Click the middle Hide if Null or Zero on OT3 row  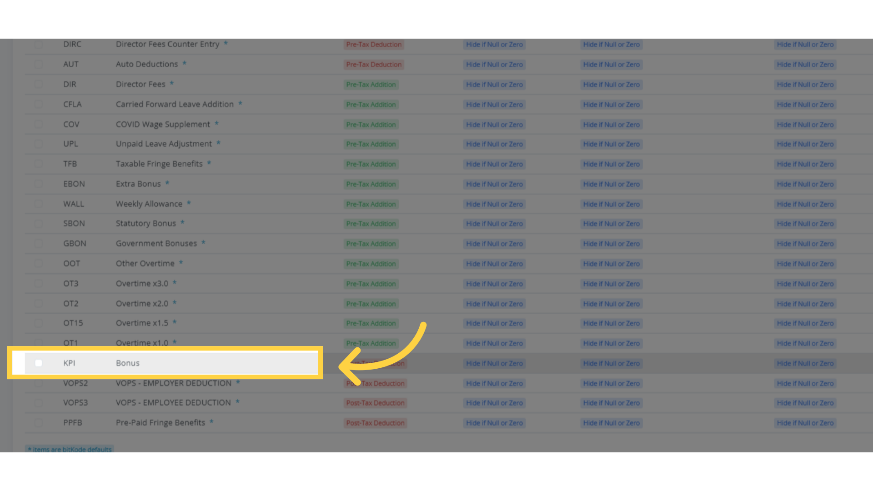(x=611, y=284)
